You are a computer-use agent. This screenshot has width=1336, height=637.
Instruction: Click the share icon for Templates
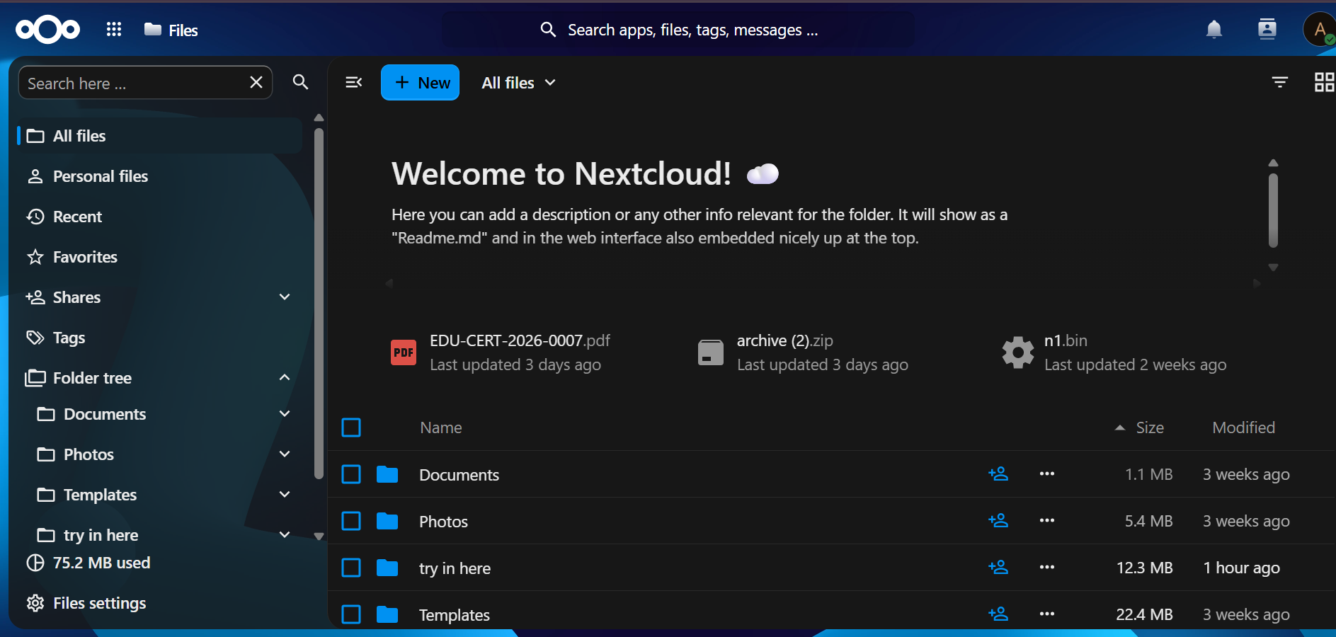[x=998, y=614]
